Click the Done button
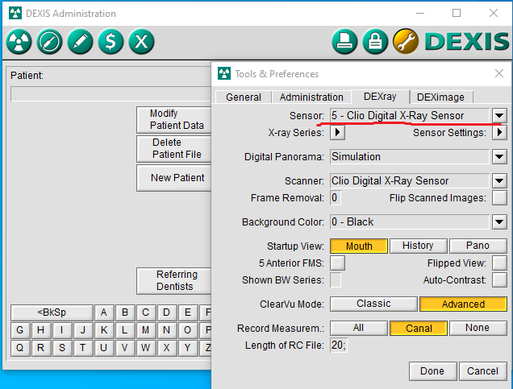The image size is (513, 389). point(432,371)
